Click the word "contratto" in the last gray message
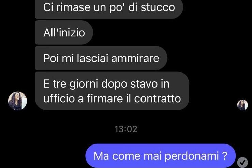 click(x=158, y=98)
